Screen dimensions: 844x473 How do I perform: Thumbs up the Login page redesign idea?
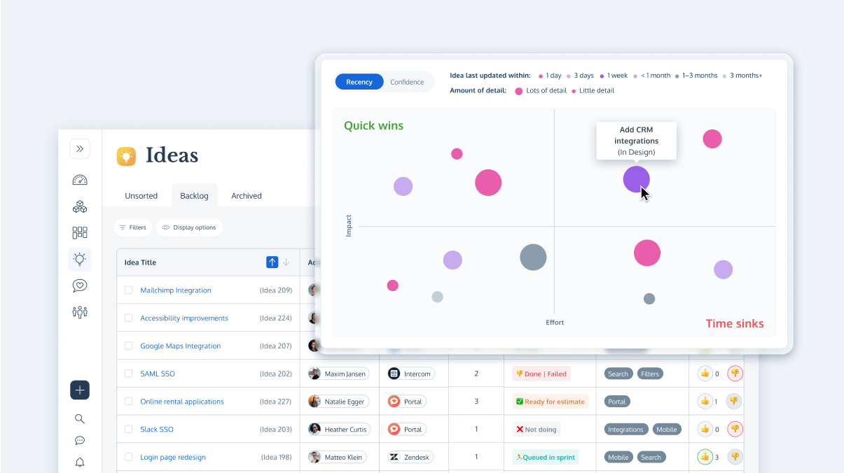(x=705, y=457)
